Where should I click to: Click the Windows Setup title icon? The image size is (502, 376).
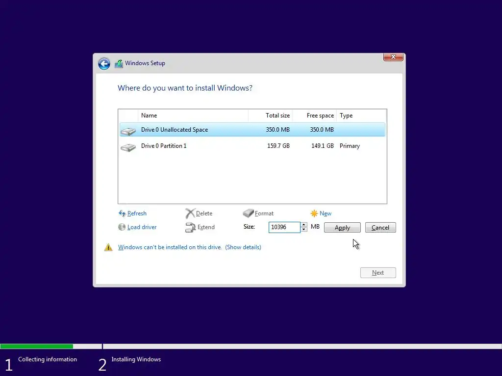119,63
